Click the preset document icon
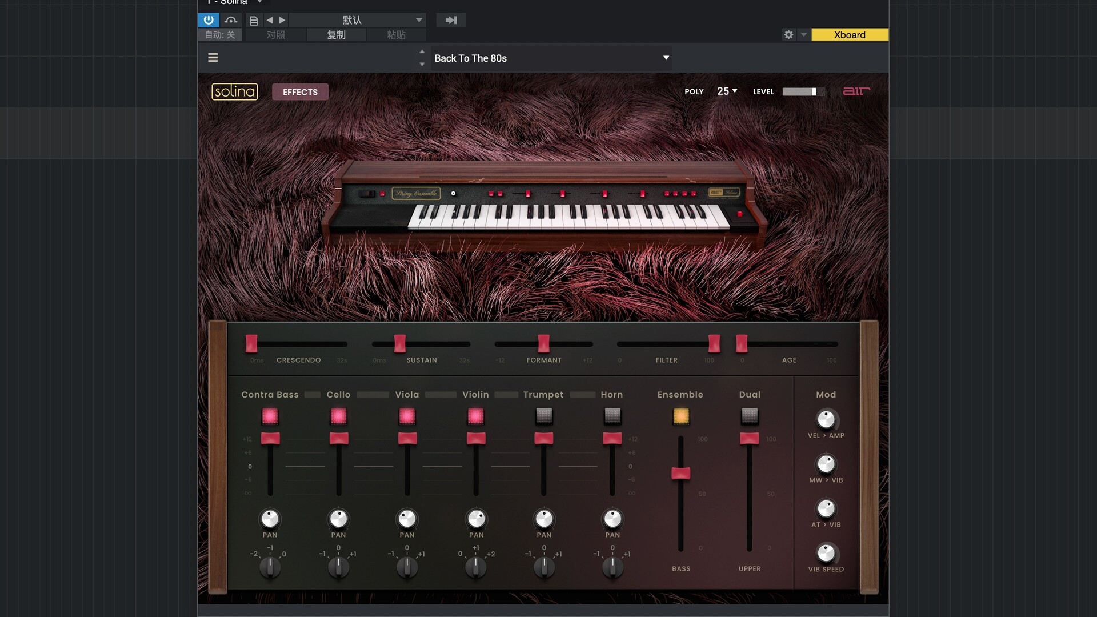The image size is (1097, 617). point(254,21)
